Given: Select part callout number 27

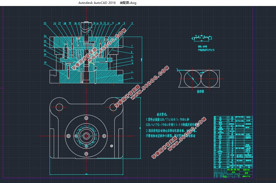Looking at the screenshot, I should (x=45, y=51).
